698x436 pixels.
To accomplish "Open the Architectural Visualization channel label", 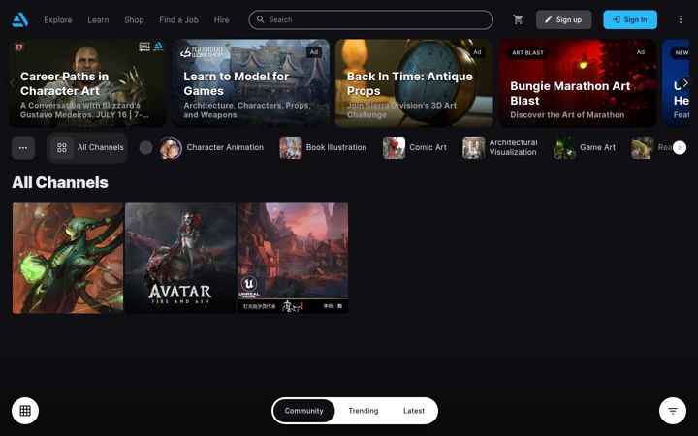I will [513, 147].
